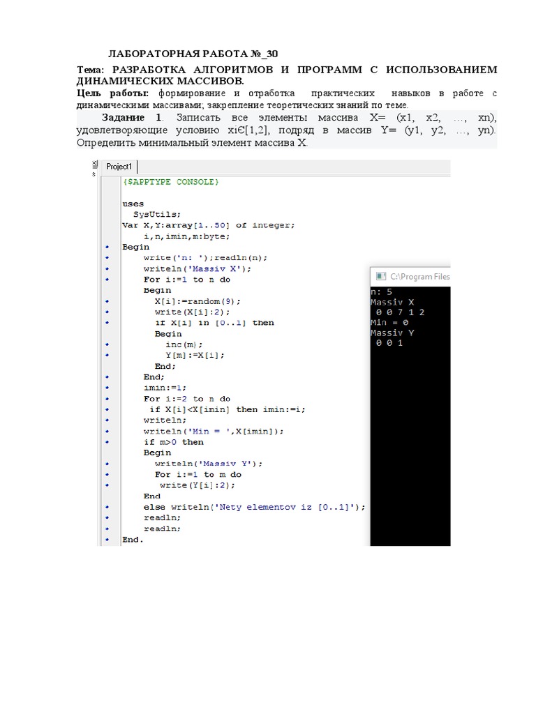The image size is (536, 714).
Task: Click gutter dot beside imin:=1 line
Action: [107, 388]
